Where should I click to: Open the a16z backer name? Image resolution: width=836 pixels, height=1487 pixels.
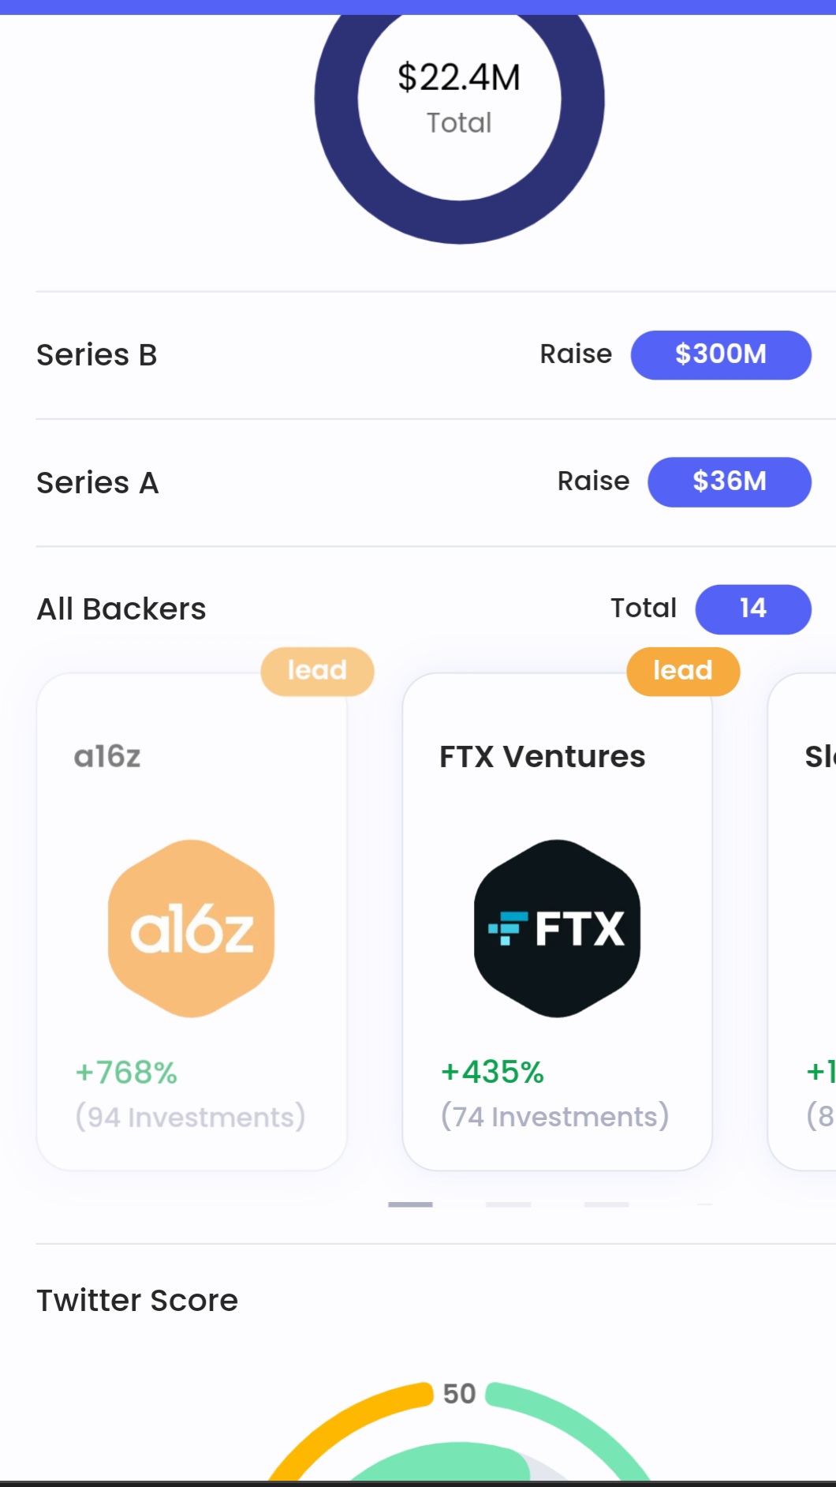(x=107, y=757)
